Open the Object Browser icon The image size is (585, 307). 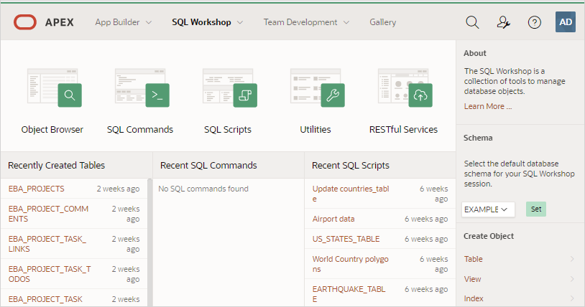[54, 88]
